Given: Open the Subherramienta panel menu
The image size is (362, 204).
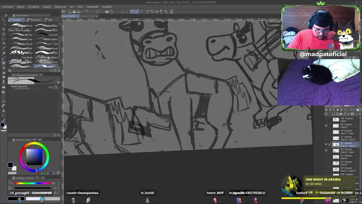Looking at the screenshot, I should point(10,15).
